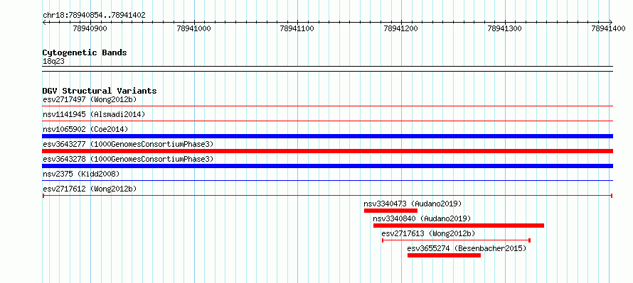
Task: Click the nsv1141945 (Alsmadi2014) variant label
Action: (x=94, y=114)
